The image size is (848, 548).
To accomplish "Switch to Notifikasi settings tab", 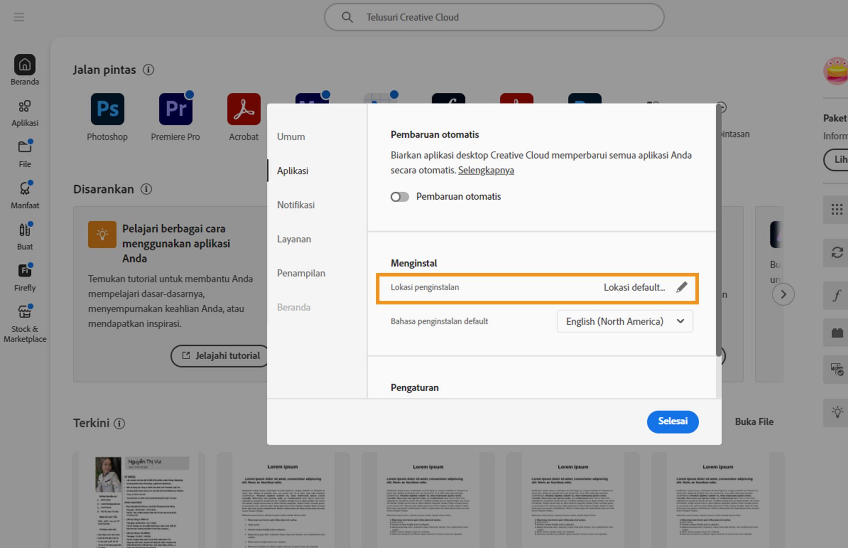I will tap(296, 205).
